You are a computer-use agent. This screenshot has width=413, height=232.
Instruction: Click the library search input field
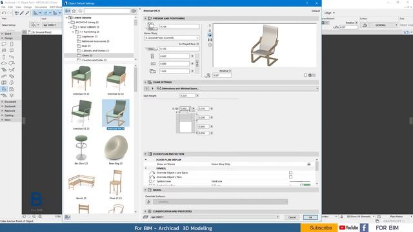107,11
